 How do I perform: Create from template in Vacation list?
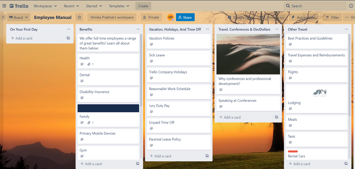tap(207, 156)
